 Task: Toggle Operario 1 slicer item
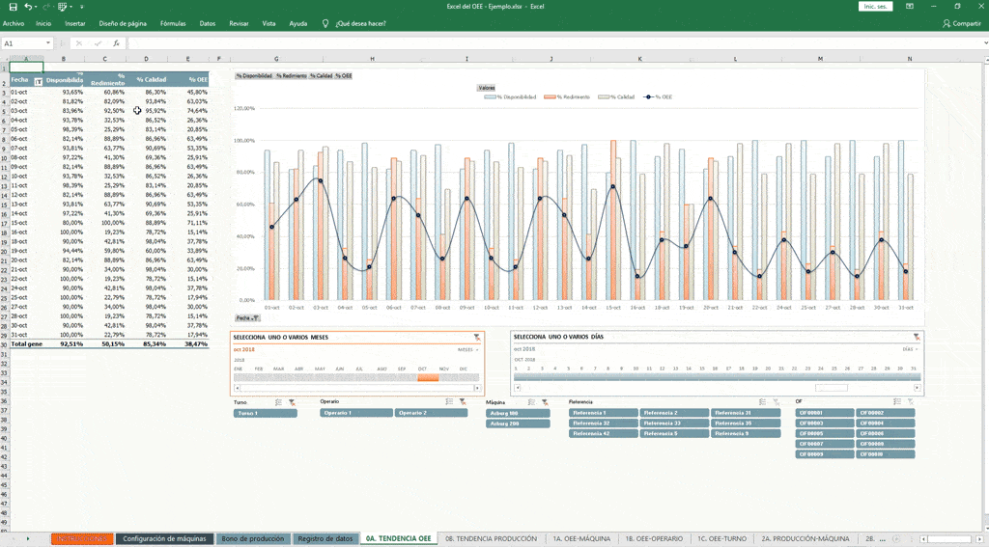(356, 413)
